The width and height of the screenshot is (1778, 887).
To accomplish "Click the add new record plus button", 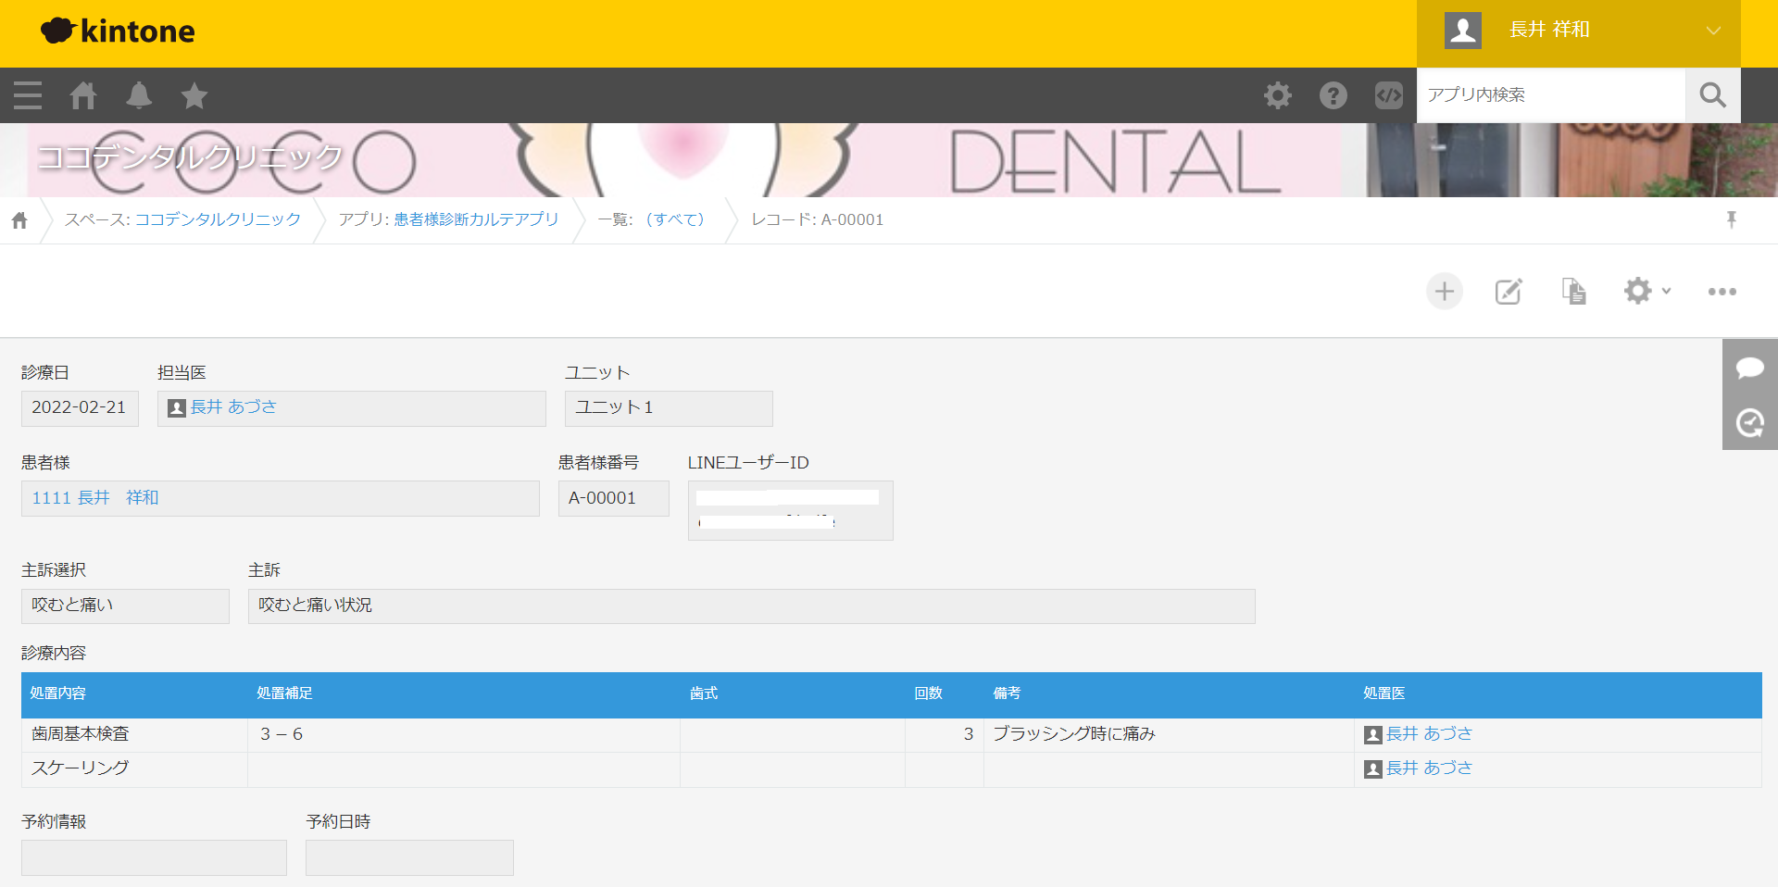I will coord(1444,292).
